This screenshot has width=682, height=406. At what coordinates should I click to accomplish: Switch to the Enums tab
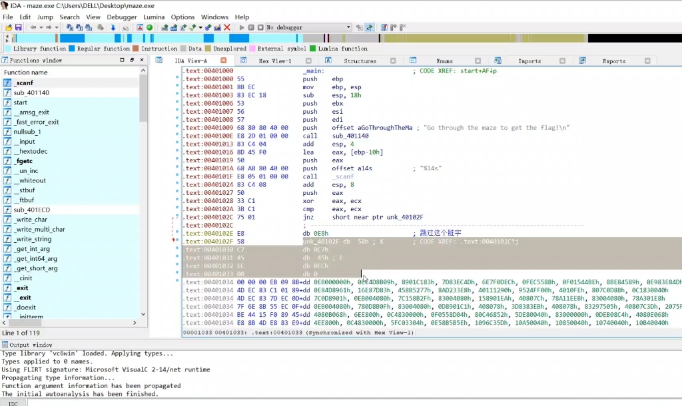(444, 61)
